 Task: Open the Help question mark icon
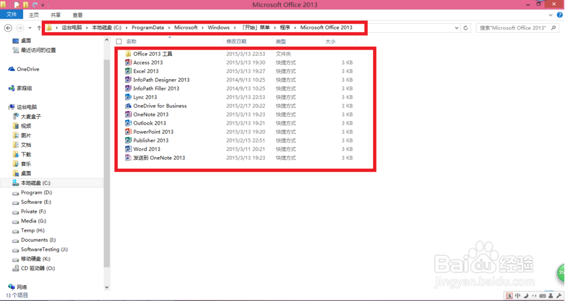(560, 15)
